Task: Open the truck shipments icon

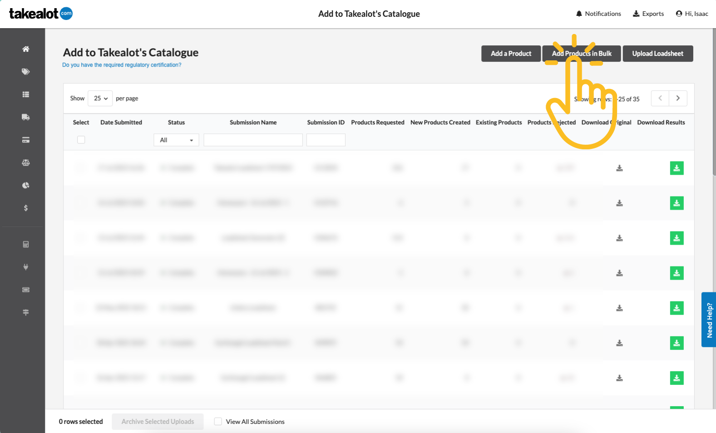Action: [x=26, y=117]
